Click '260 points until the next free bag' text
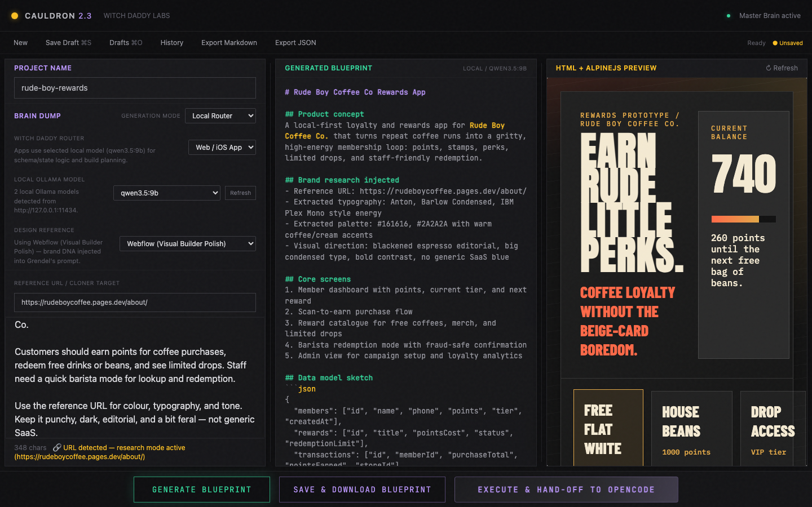Image resolution: width=812 pixels, height=507 pixels. [738, 260]
